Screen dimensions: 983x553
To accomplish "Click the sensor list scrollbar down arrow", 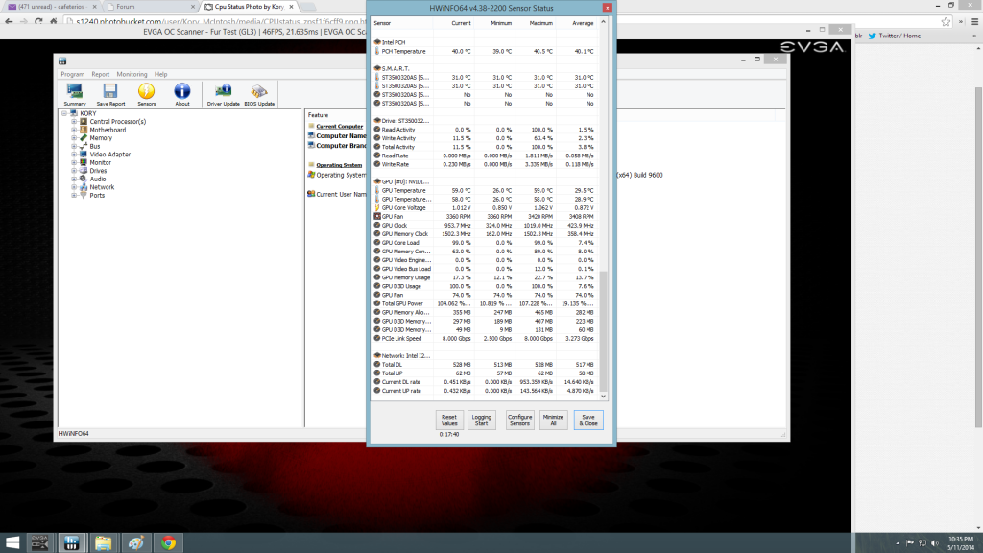I will click(x=604, y=396).
